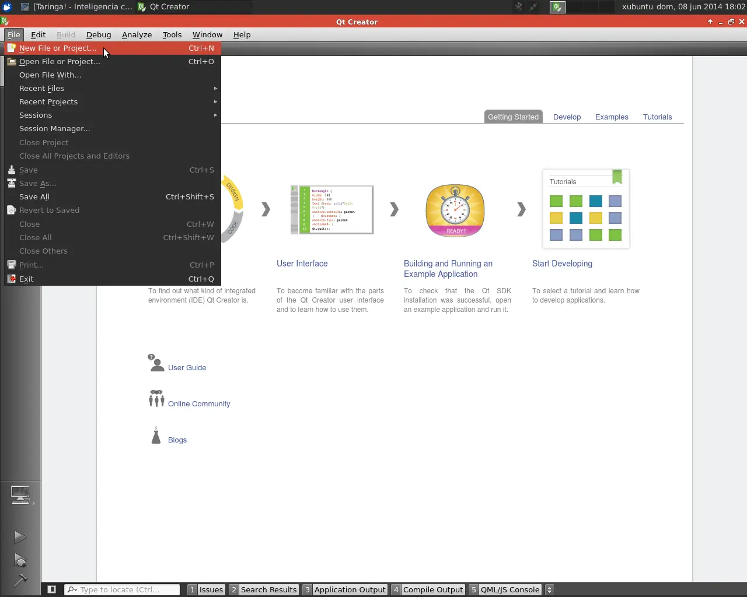Viewport: 747px width, 597px height.
Task: Click the stopwatch READY? image
Action: (x=455, y=210)
